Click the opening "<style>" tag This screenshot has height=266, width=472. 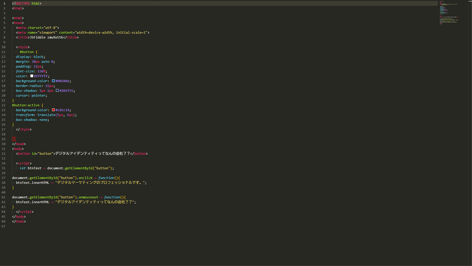tap(23, 47)
